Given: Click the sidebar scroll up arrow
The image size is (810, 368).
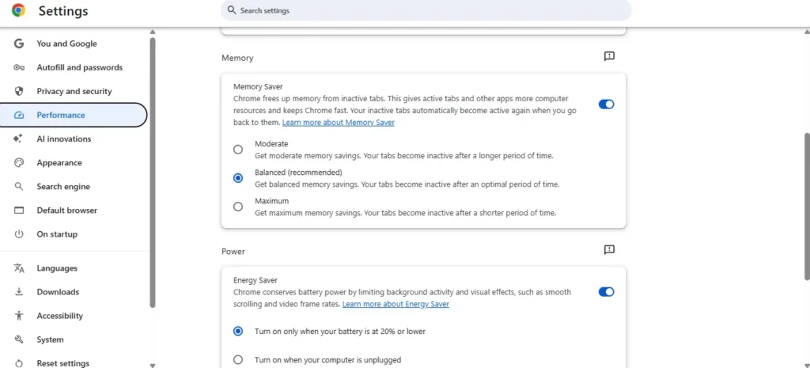Looking at the screenshot, I should [x=153, y=32].
